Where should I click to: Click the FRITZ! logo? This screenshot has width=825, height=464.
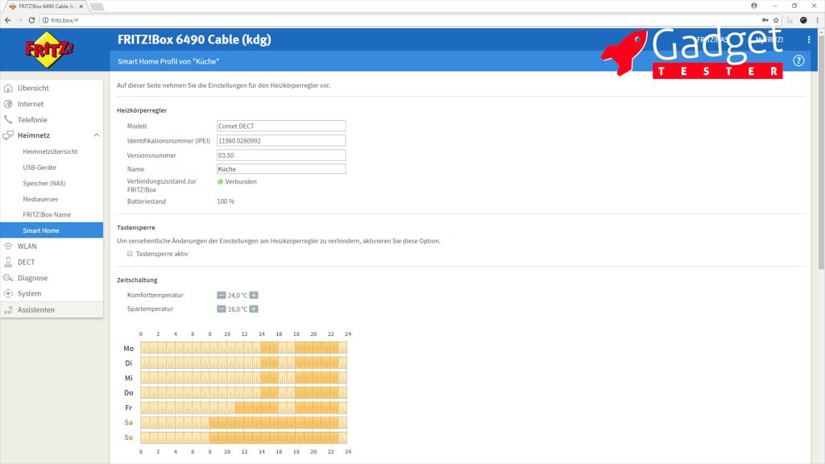coord(50,52)
